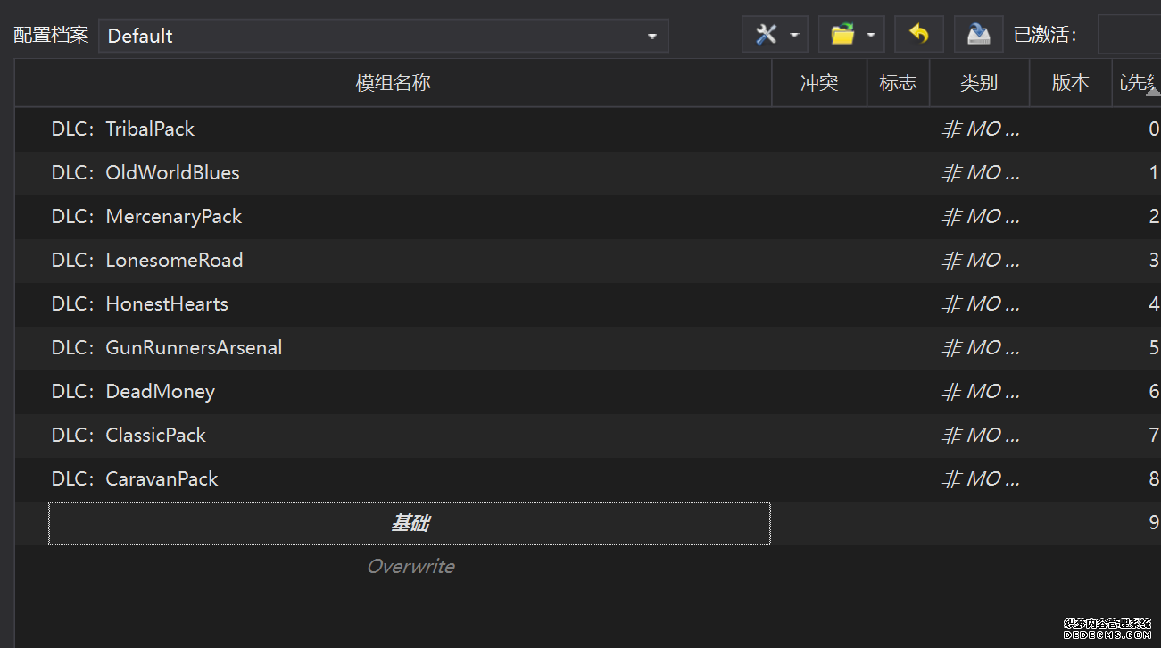
Task: Sort by the 模组名称 column header
Action: pyautogui.click(x=393, y=83)
